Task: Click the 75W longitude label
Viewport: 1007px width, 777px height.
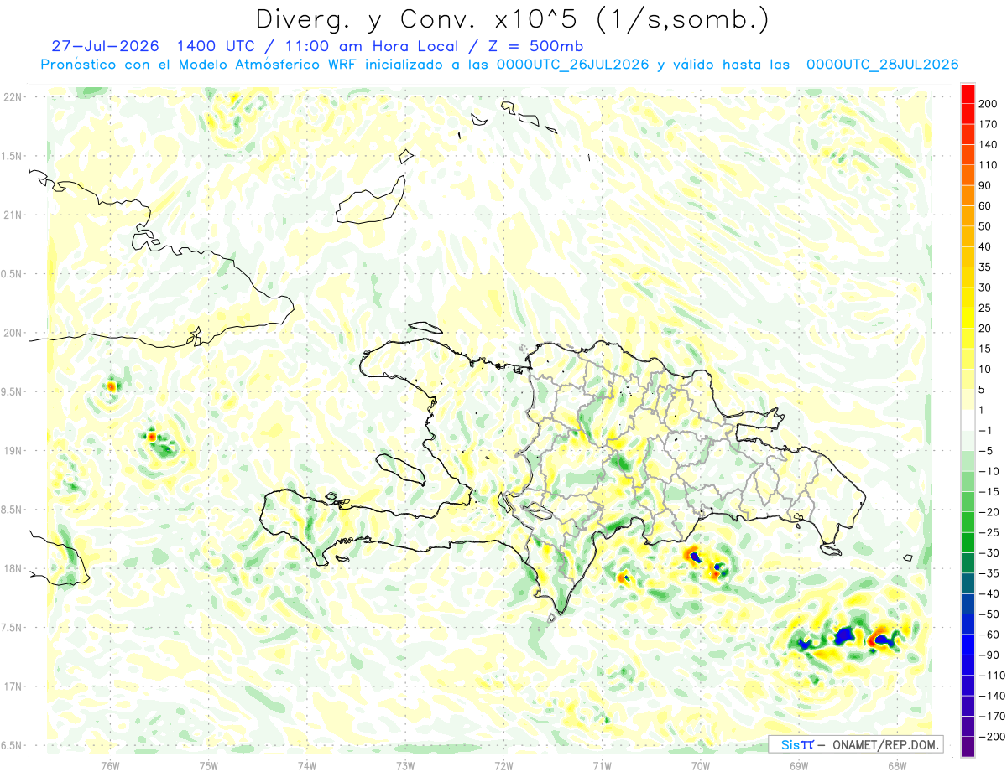Action: pos(208,765)
